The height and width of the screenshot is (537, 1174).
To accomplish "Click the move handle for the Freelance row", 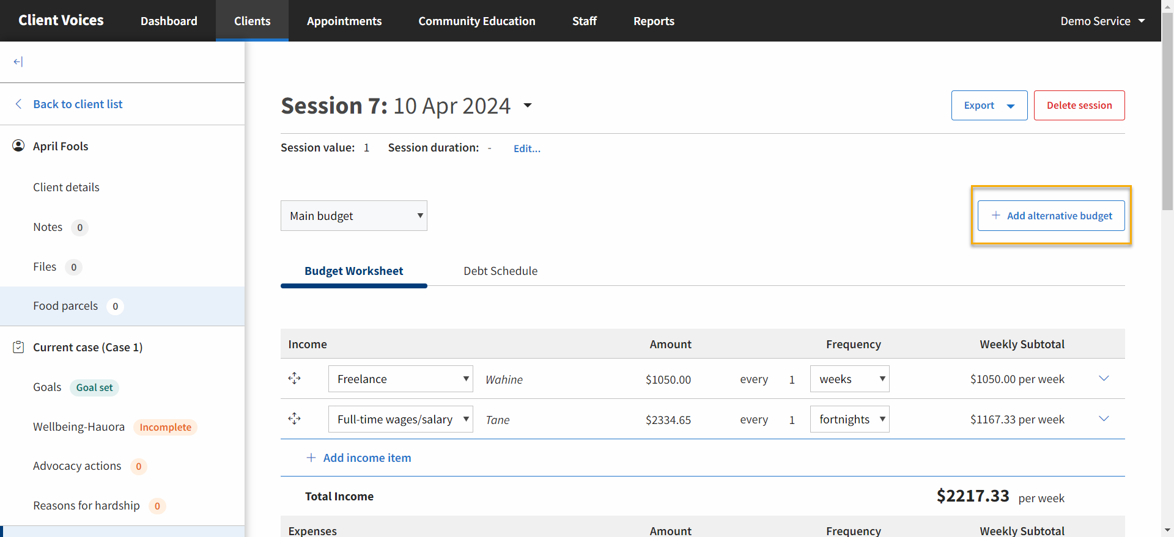I will (295, 379).
